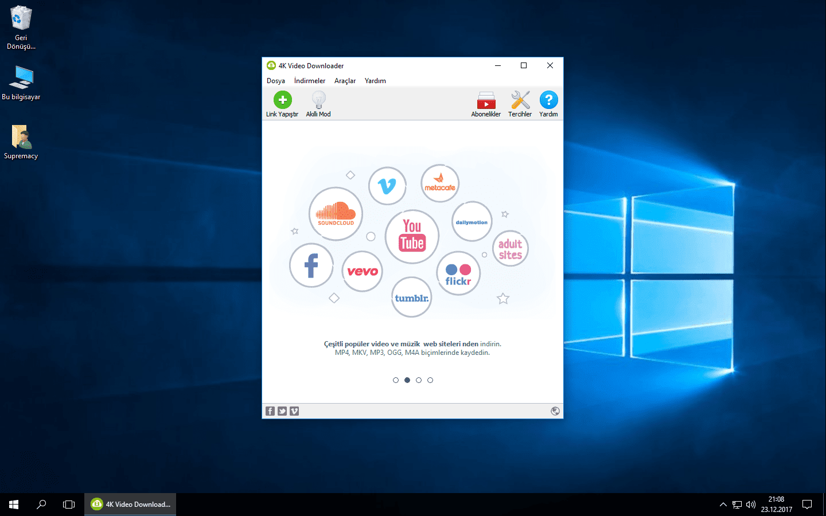Select the third slide indicator dot
826x516 pixels.
pyautogui.click(x=419, y=380)
